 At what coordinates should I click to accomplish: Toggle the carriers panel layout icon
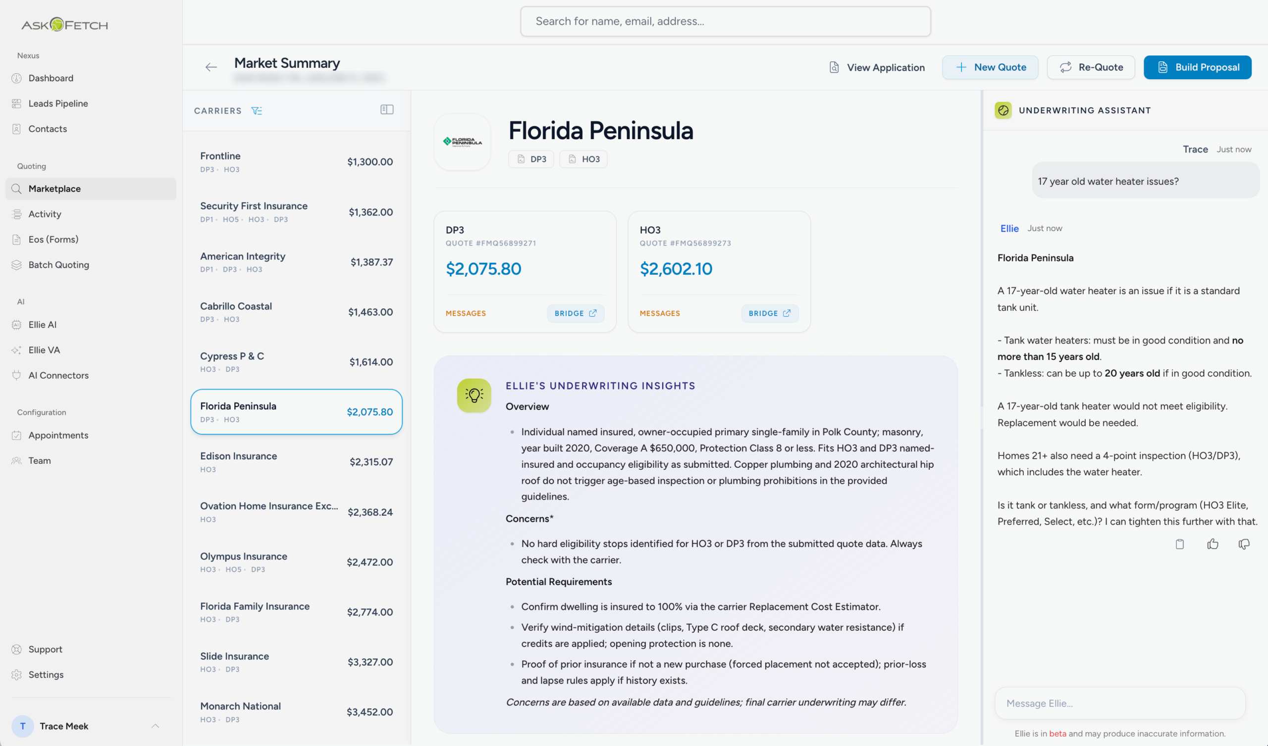click(386, 110)
